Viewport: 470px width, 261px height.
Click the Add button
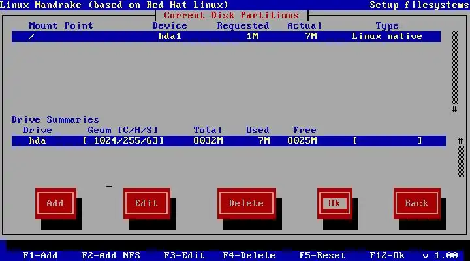tap(55, 204)
